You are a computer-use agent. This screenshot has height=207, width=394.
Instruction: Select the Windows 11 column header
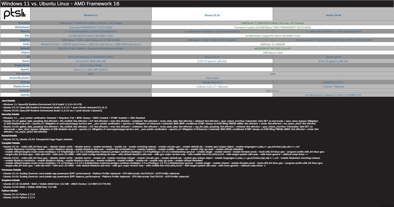coord(91,15)
